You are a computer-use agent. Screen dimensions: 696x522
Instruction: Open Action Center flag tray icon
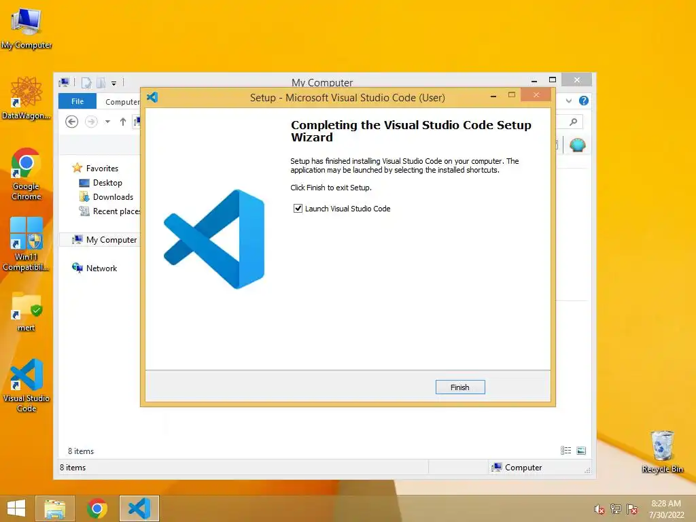coord(632,509)
